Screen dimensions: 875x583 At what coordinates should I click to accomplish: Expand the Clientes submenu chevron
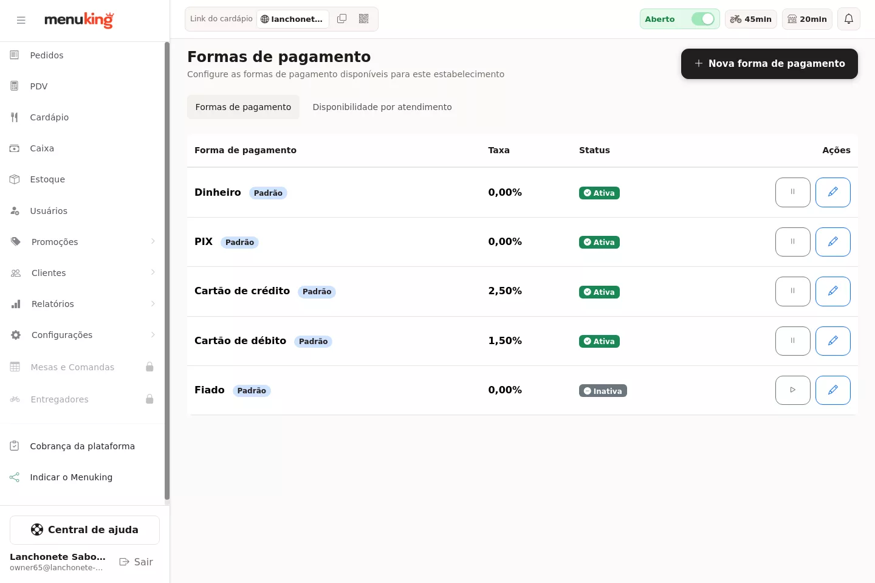point(153,272)
